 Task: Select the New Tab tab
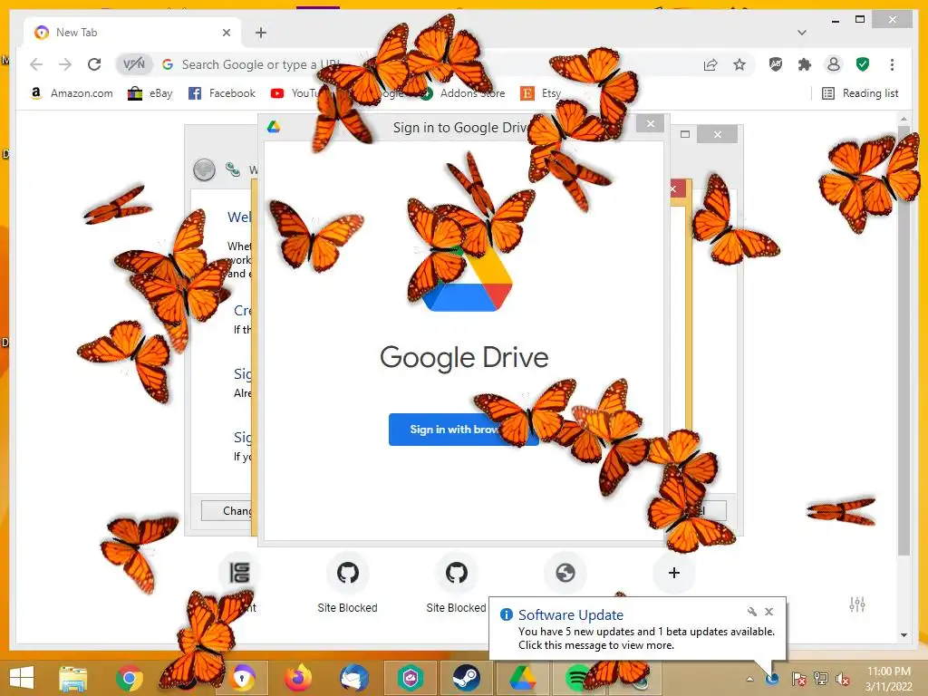131,33
